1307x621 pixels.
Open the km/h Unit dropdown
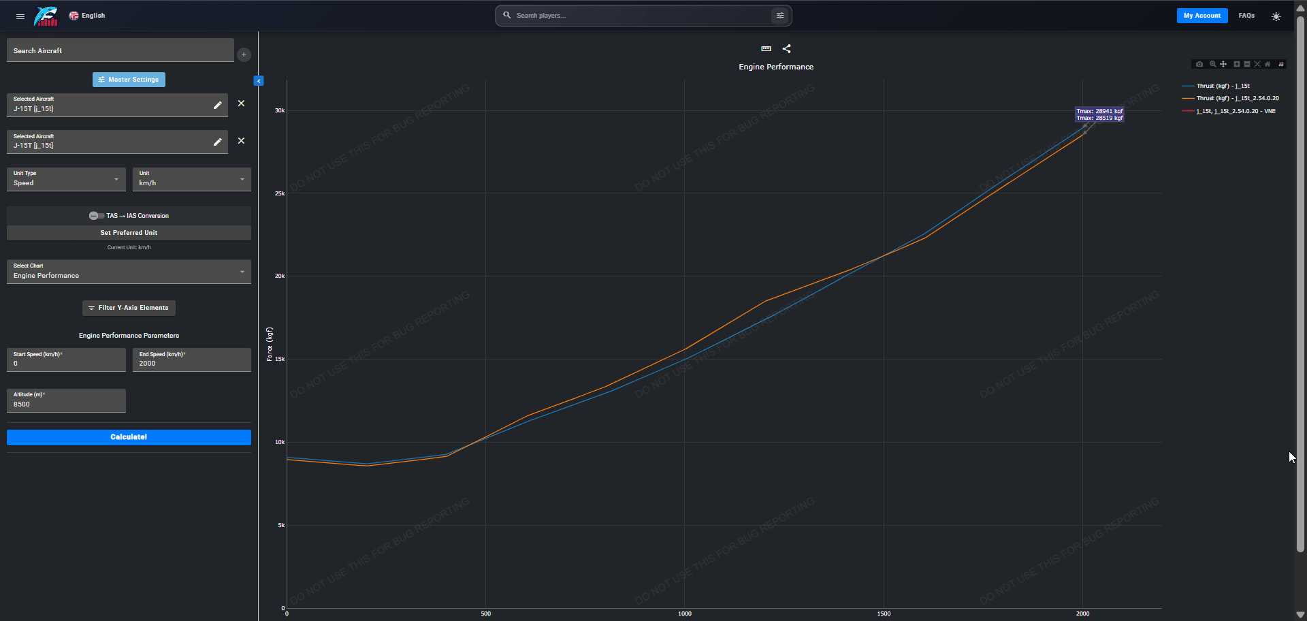[191, 179]
